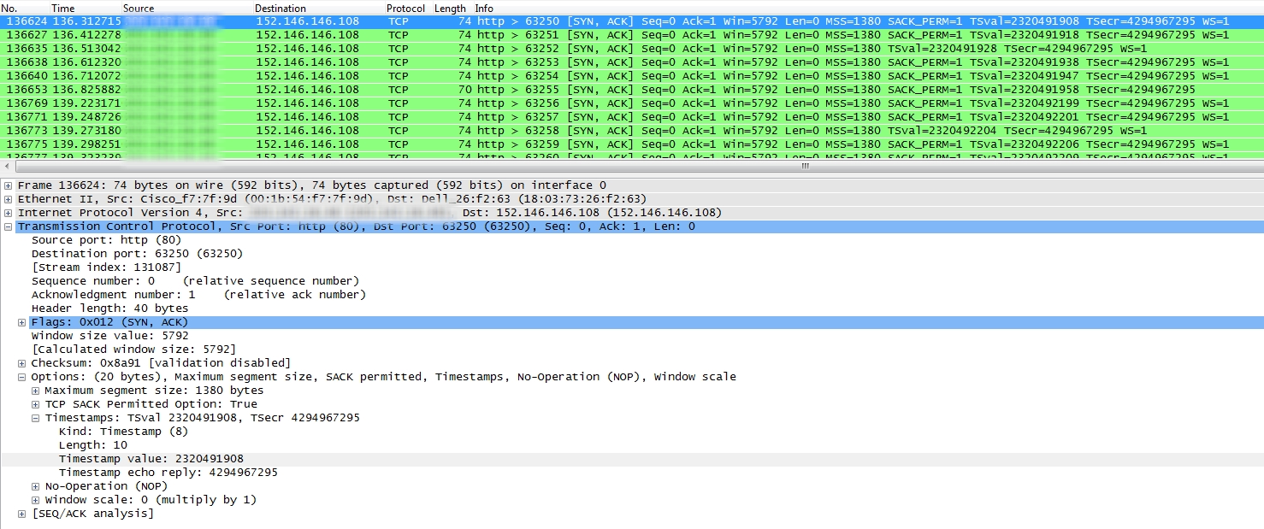Click the Info column header
Screen dimensions: 1264x529
click(484, 8)
